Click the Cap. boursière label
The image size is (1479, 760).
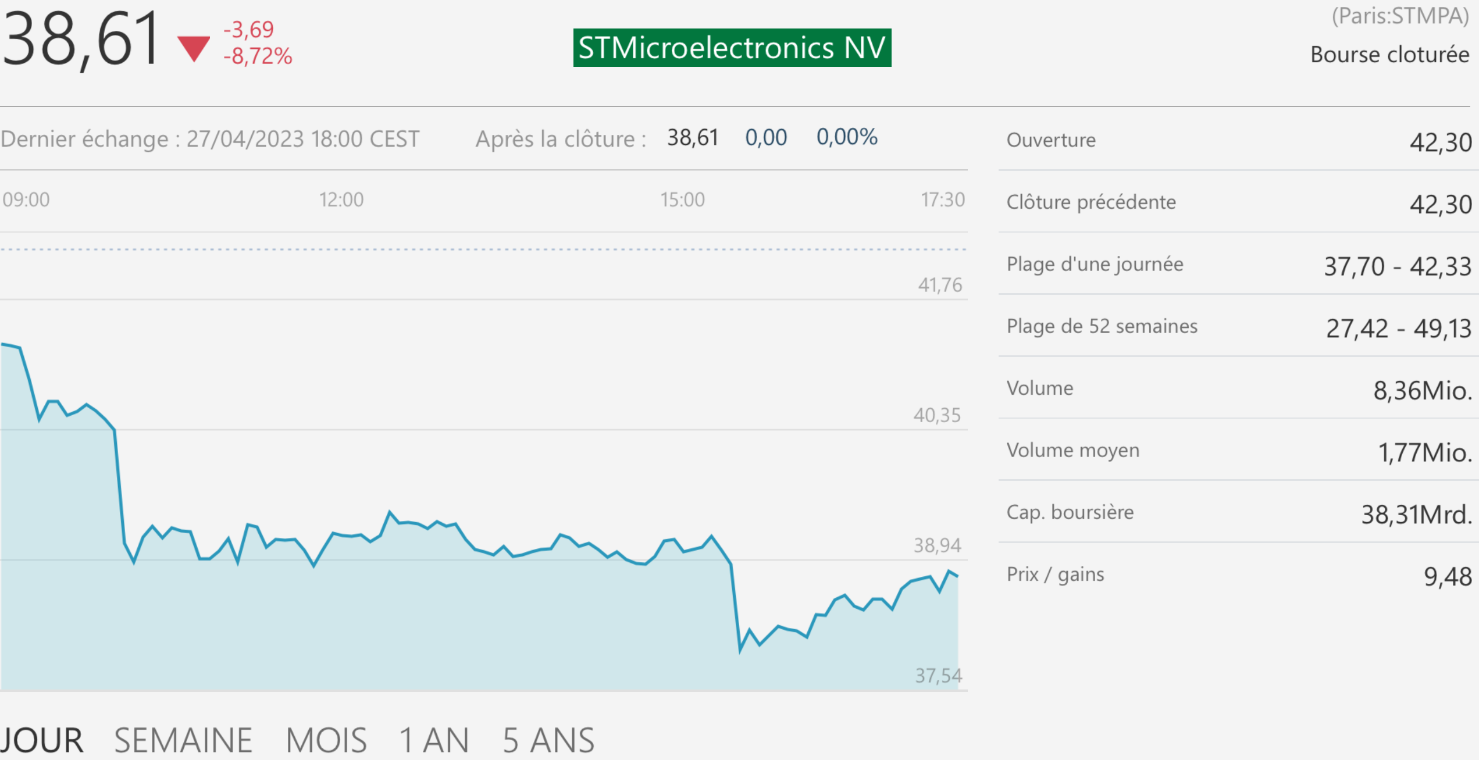click(1070, 512)
